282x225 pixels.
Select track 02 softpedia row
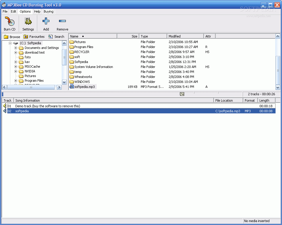tap(141, 111)
